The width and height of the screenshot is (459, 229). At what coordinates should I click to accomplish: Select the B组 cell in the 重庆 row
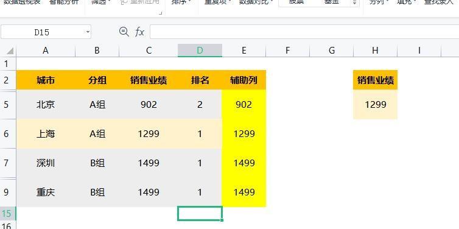click(x=97, y=192)
